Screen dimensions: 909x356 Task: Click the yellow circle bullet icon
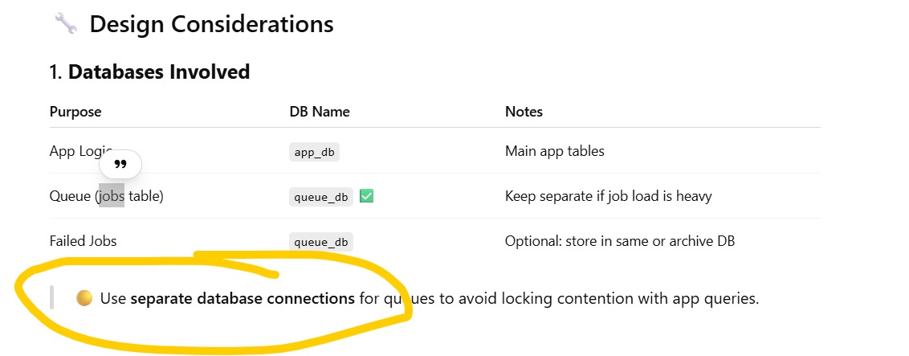click(x=84, y=299)
